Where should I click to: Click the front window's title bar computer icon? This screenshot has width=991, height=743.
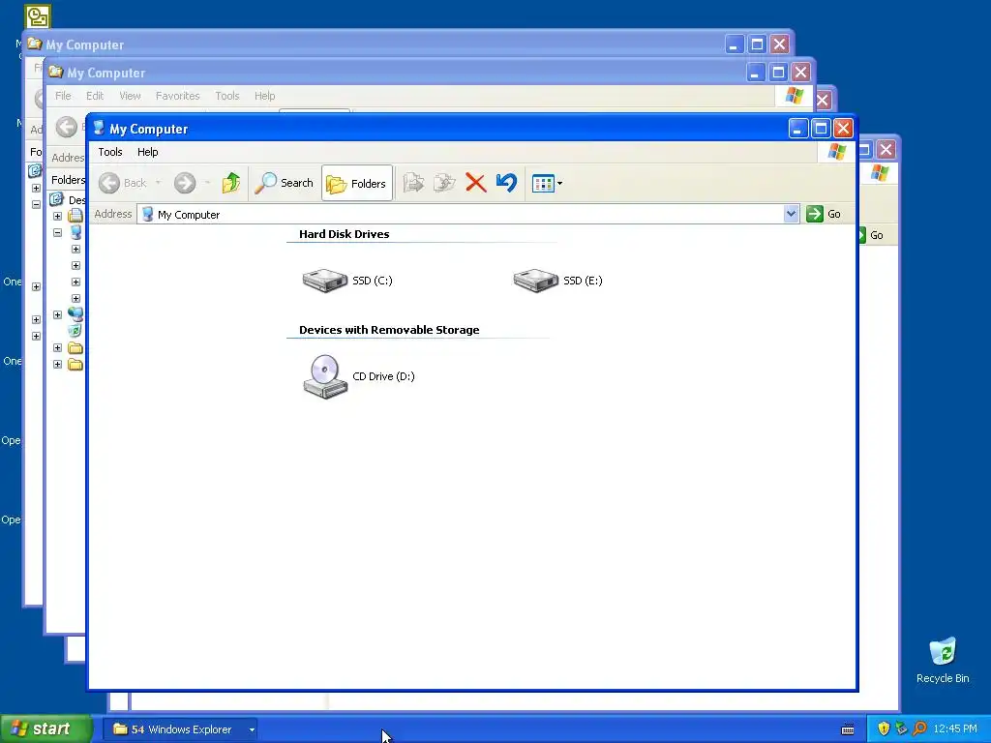coord(99,129)
